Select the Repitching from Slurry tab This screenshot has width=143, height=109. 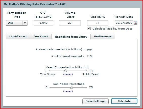[x=71, y=37]
